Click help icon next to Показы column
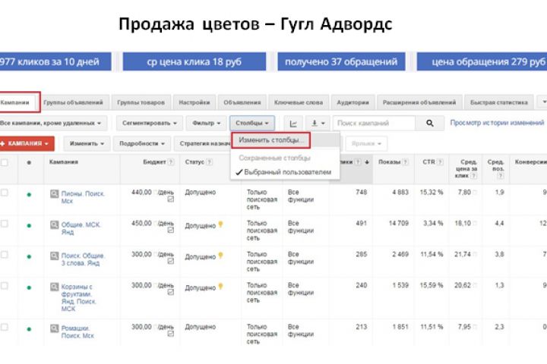 point(405,162)
